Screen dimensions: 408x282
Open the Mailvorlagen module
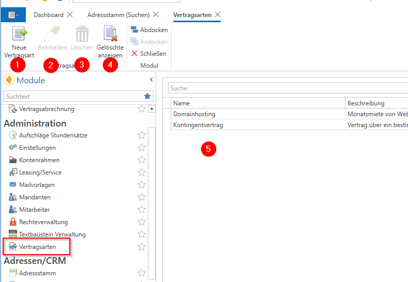[x=37, y=185]
